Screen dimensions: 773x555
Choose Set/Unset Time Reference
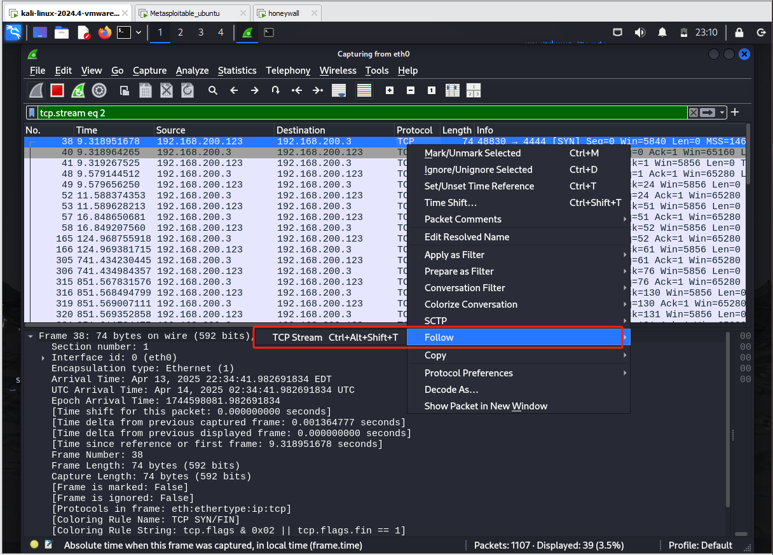(x=518, y=186)
